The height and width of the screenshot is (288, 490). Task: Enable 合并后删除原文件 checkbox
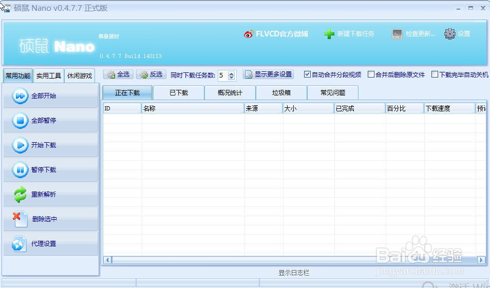click(371, 74)
